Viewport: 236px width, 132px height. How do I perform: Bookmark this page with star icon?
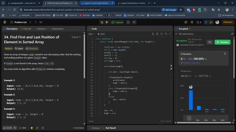[x=181, y=10]
